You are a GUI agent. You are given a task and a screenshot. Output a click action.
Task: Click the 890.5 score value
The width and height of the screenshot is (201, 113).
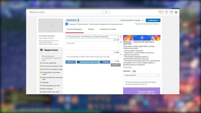coord(161,12)
